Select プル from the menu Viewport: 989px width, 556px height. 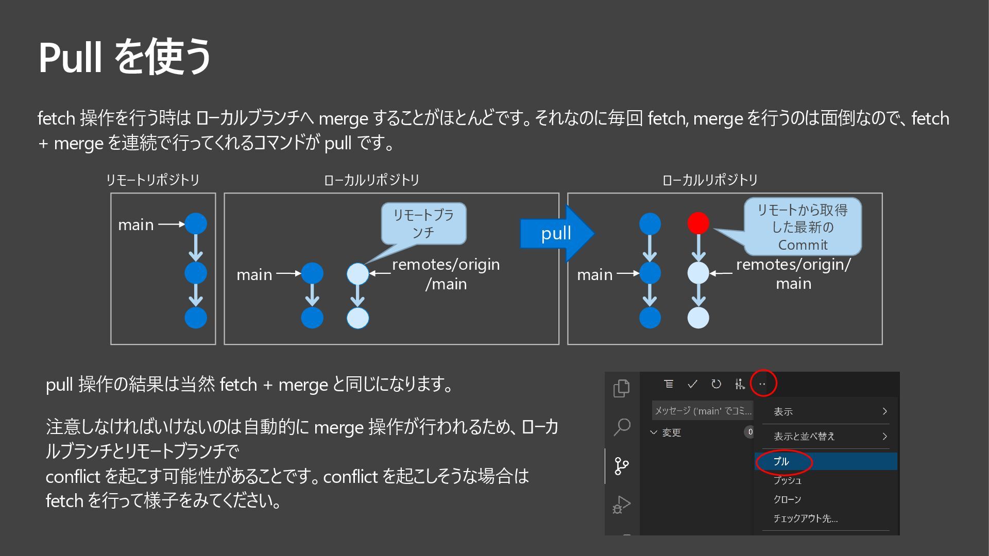tap(781, 461)
